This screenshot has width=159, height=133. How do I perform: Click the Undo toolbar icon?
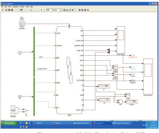click(x=35, y=10)
